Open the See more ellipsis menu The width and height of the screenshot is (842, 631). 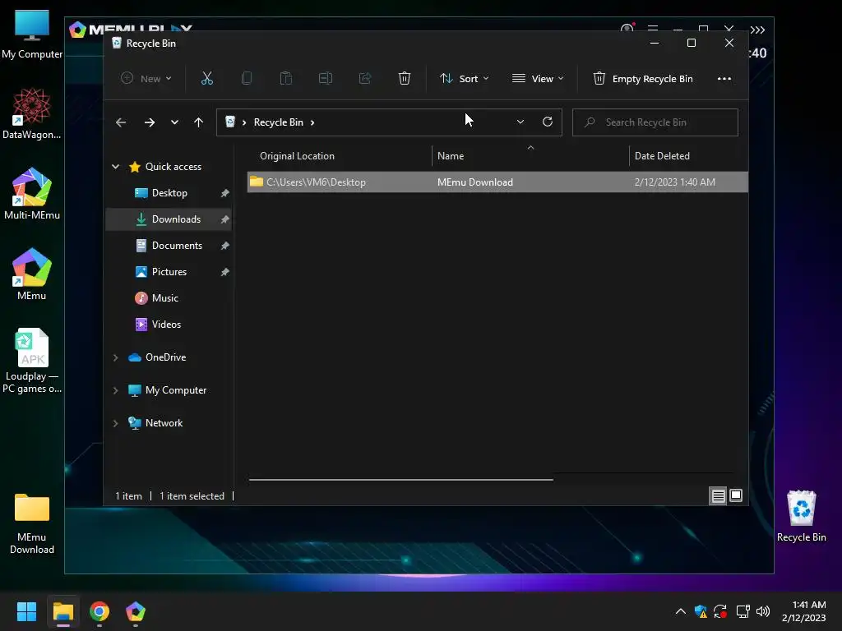[x=724, y=78]
